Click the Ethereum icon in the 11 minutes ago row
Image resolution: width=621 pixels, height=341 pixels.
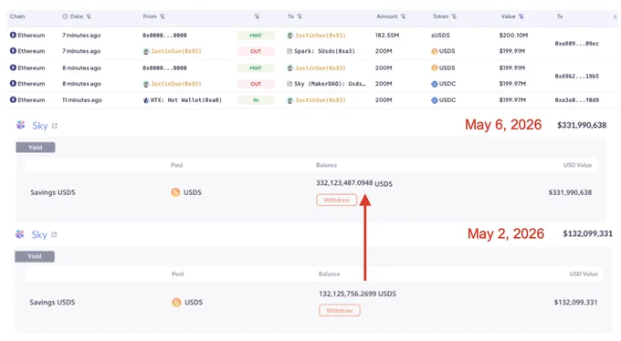[x=13, y=99]
